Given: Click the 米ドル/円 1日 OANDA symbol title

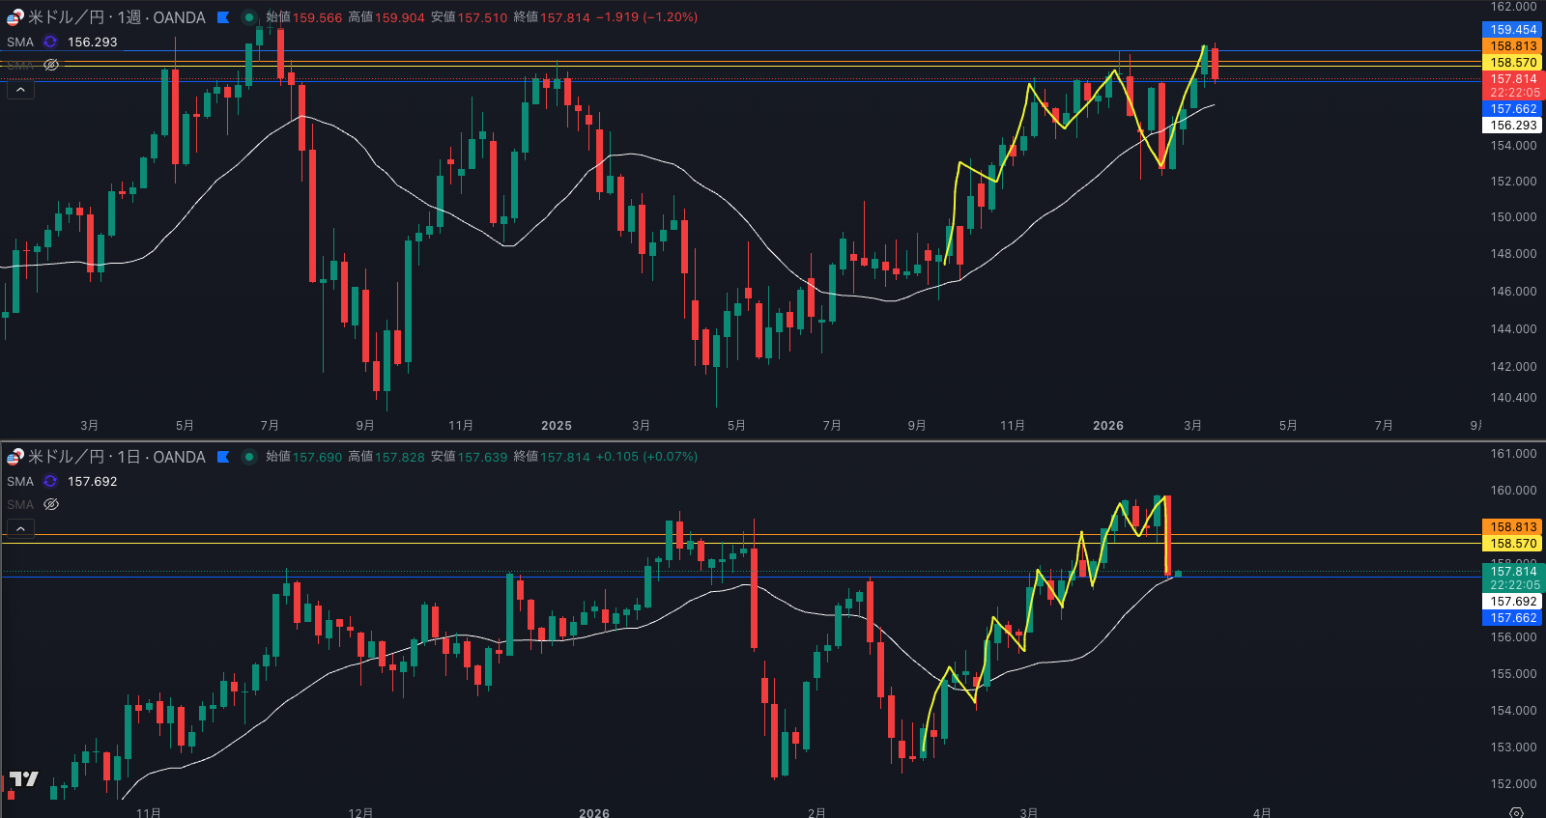Looking at the screenshot, I should [116, 457].
